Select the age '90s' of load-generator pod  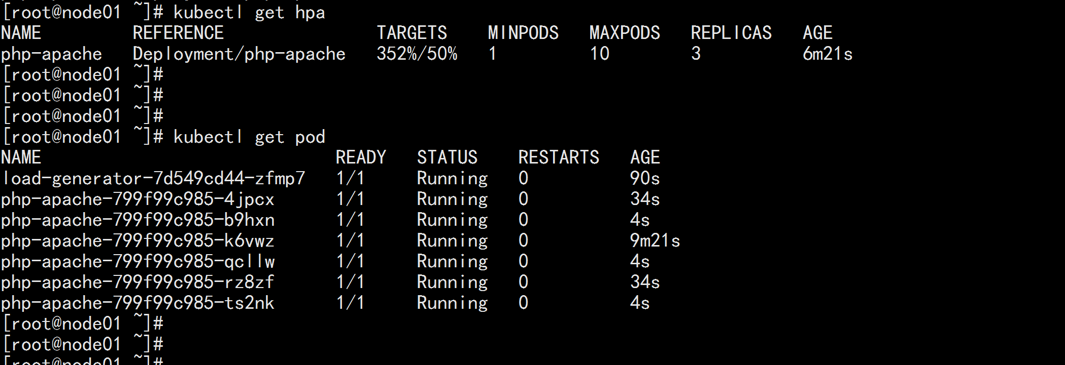pos(645,178)
